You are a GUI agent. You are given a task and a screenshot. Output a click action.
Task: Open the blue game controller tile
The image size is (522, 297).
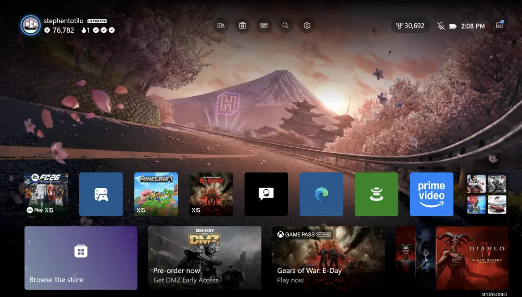[x=101, y=194]
